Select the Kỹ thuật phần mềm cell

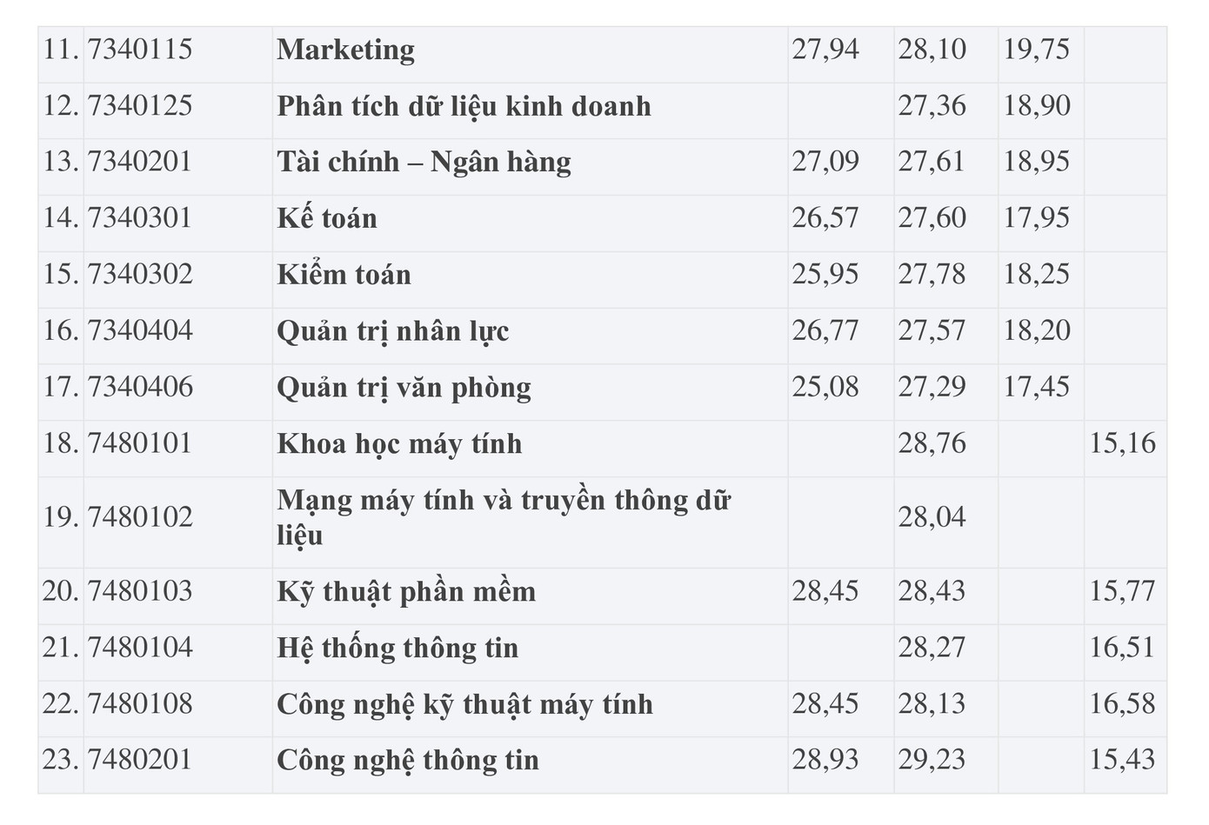coord(406,592)
